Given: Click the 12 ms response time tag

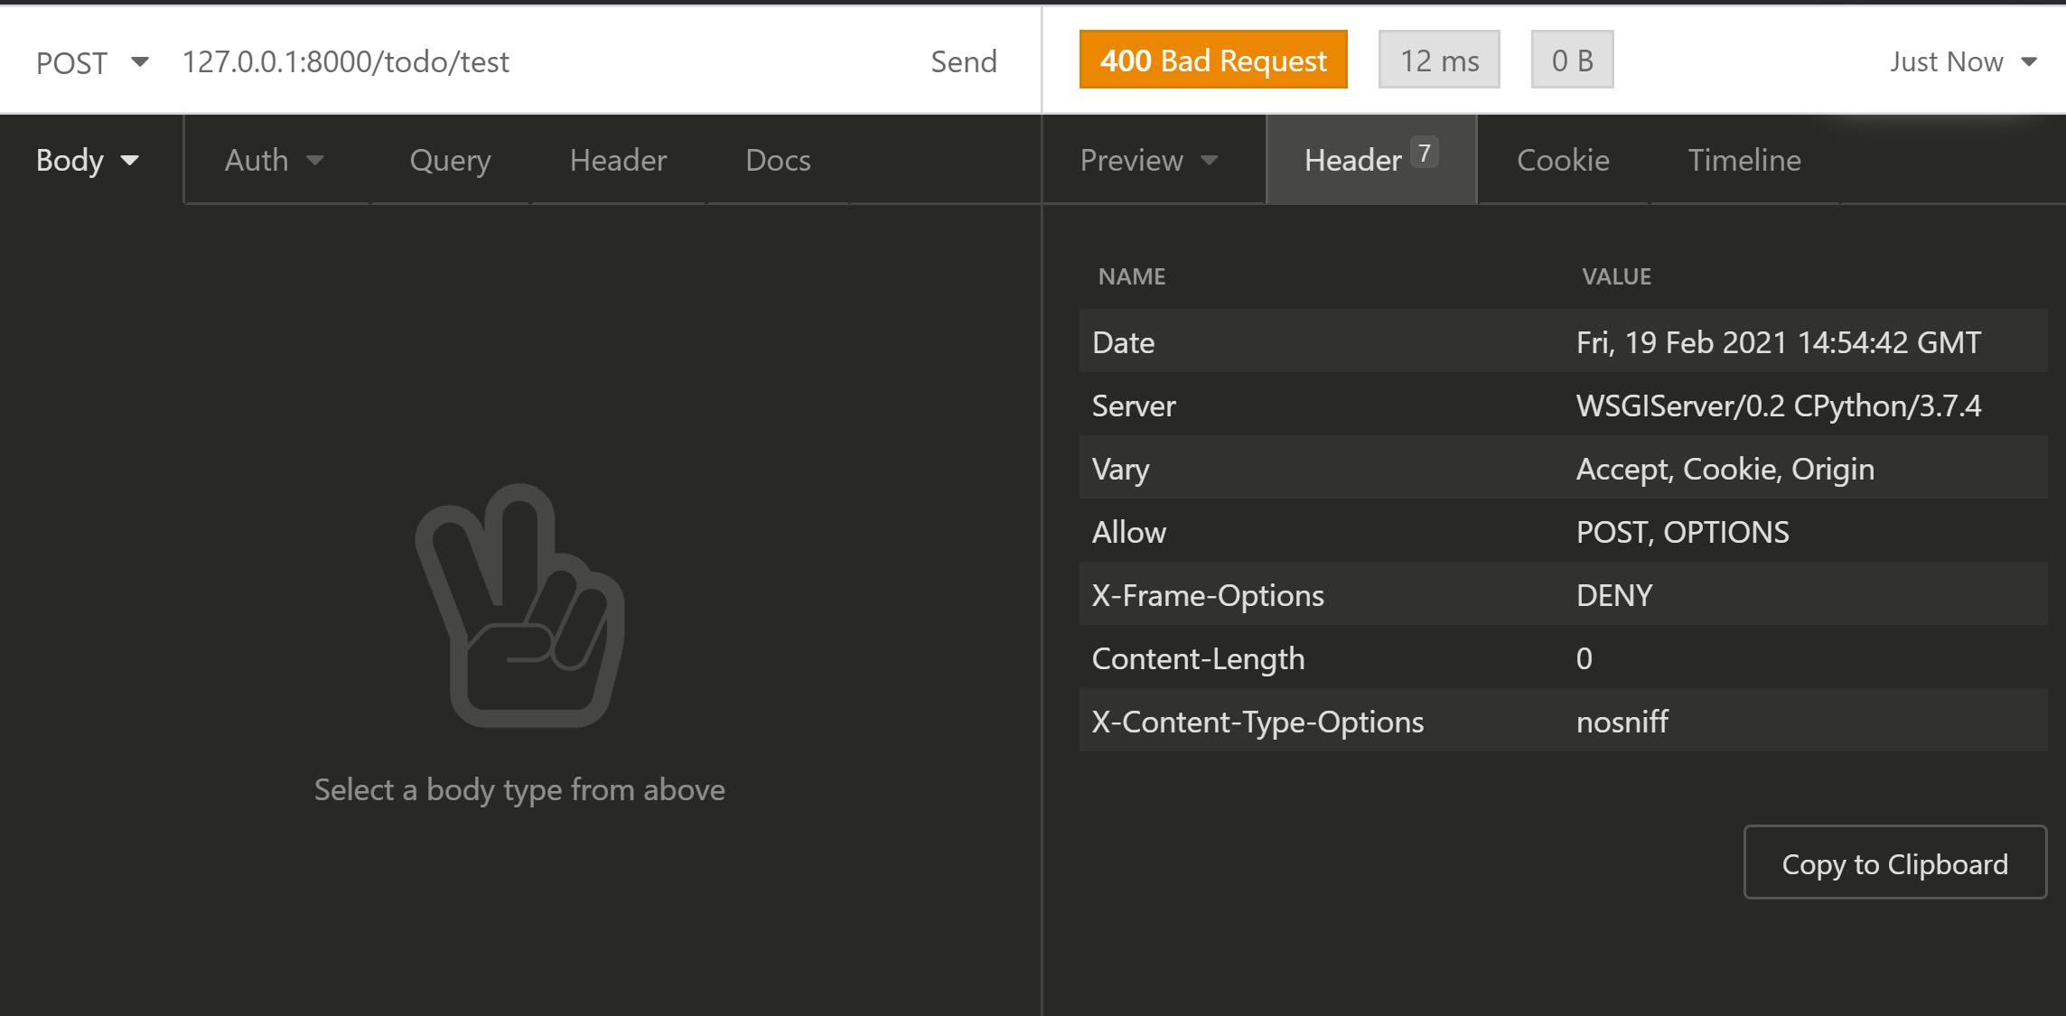Looking at the screenshot, I should click(x=1438, y=61).
